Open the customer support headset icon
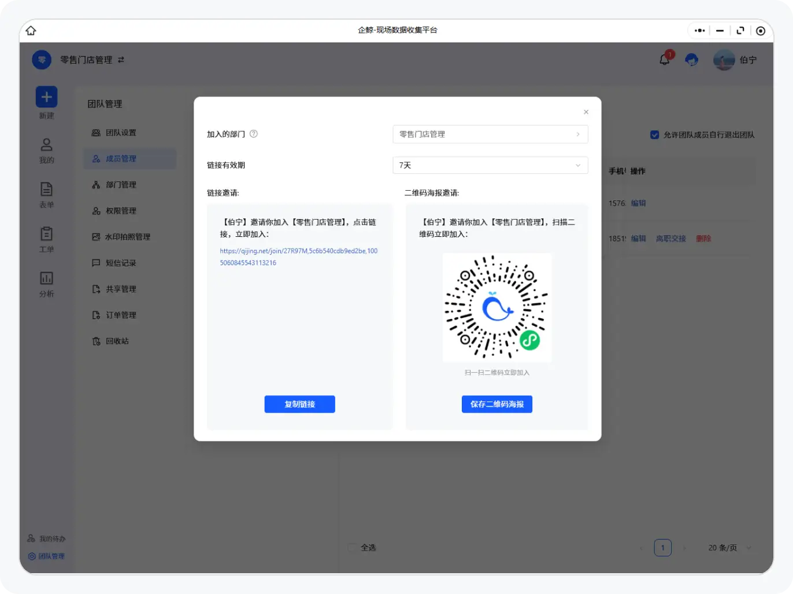 pyautogui.click(x=691, y=60)
